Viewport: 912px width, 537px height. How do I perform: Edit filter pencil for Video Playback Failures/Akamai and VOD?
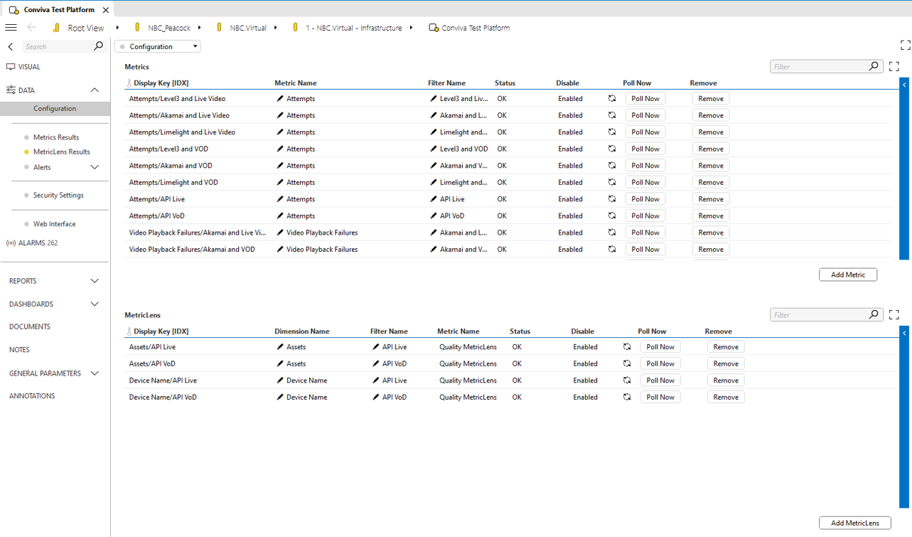(433, 249)
